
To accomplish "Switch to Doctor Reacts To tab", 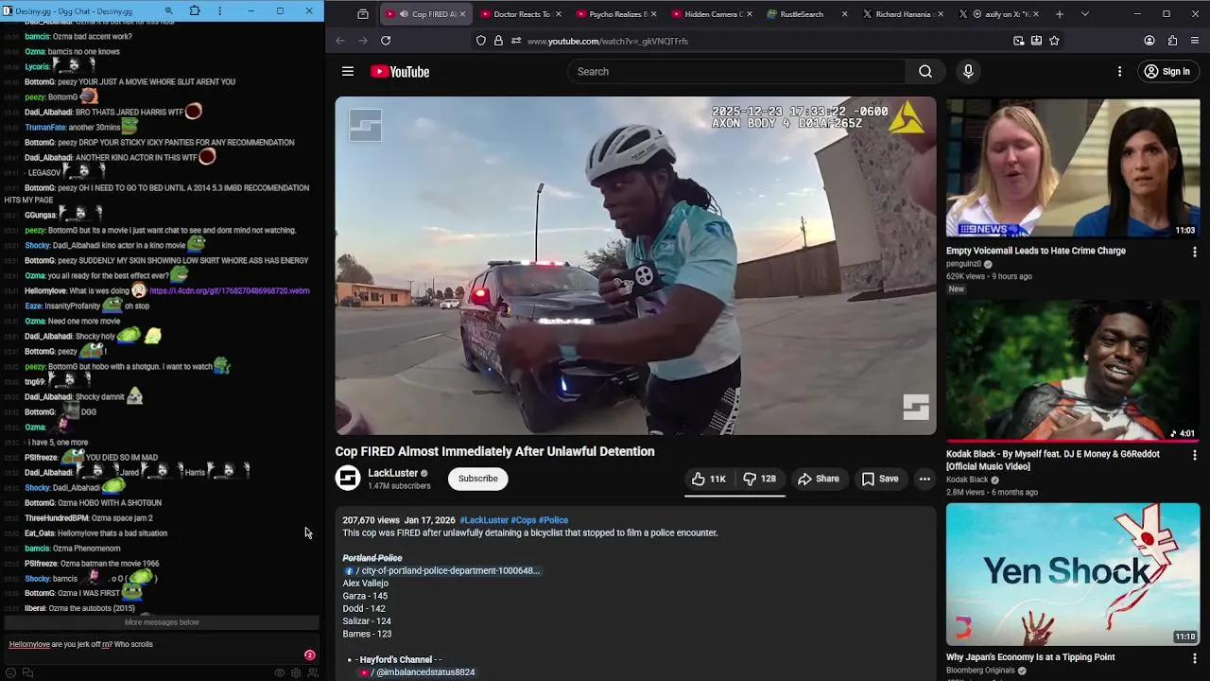I will coord(521,14).
